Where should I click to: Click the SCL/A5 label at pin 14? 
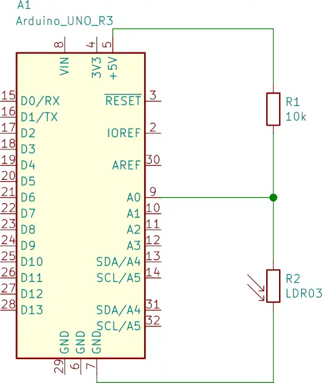click(119, 278)
